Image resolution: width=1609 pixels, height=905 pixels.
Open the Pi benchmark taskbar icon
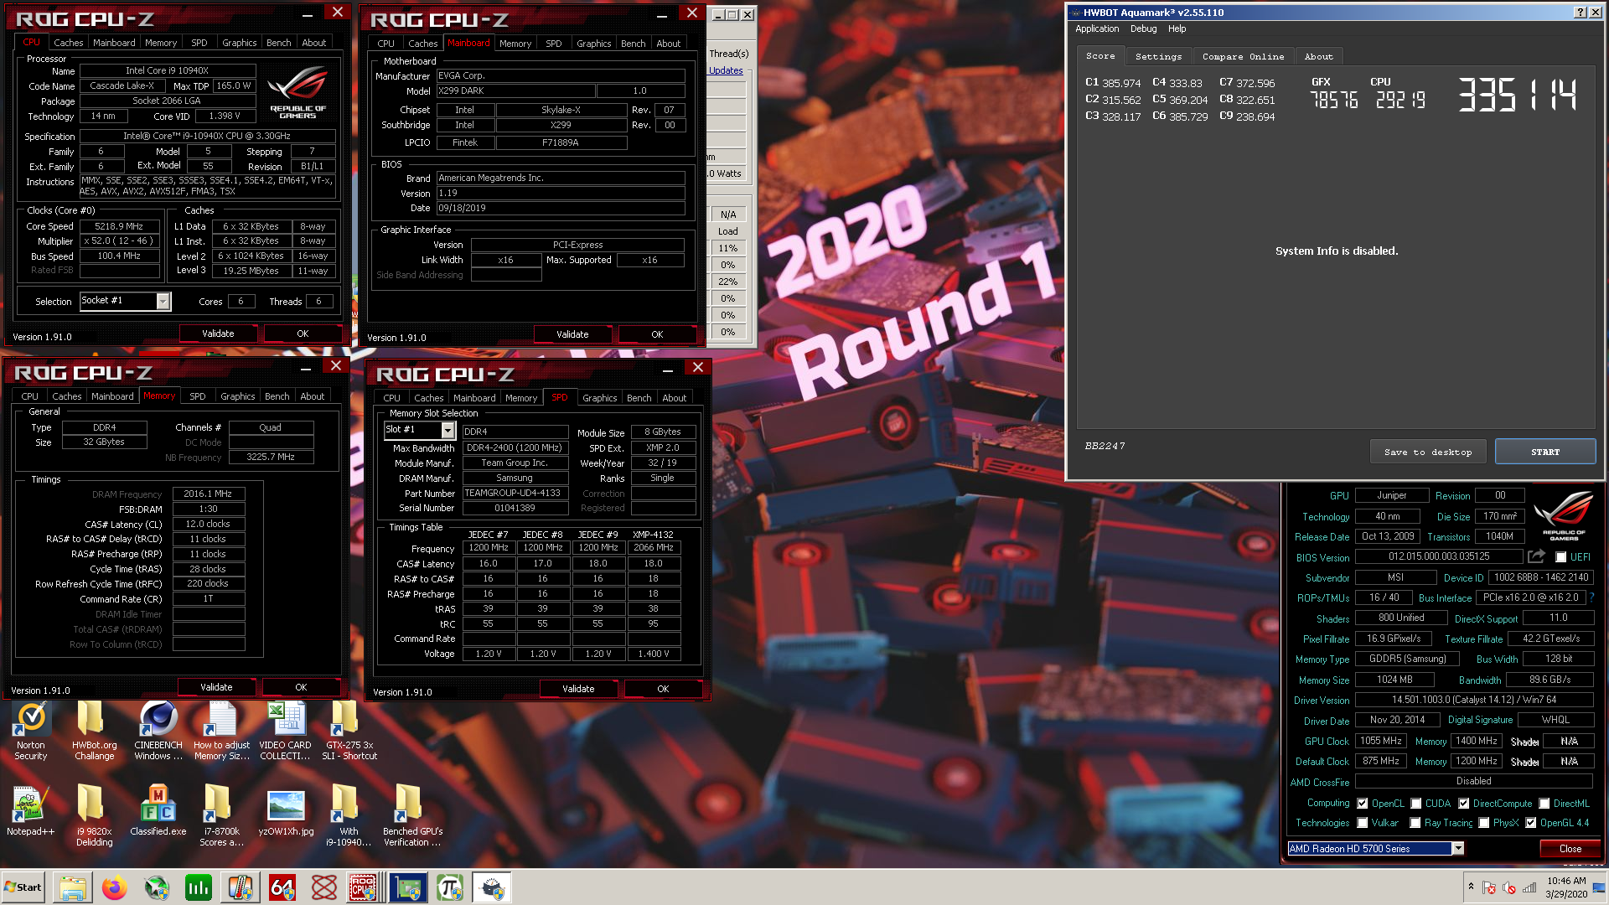(x=450, y=887)
